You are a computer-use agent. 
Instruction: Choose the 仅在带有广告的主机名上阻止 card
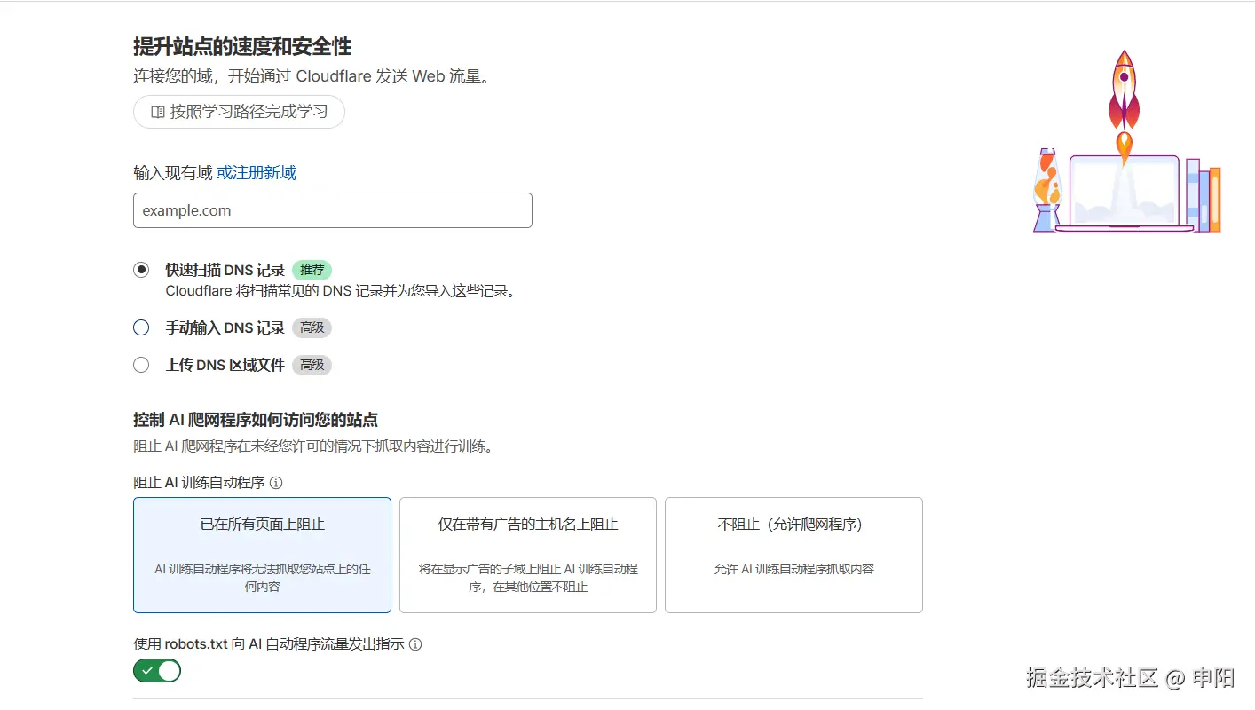click(528, 555)
